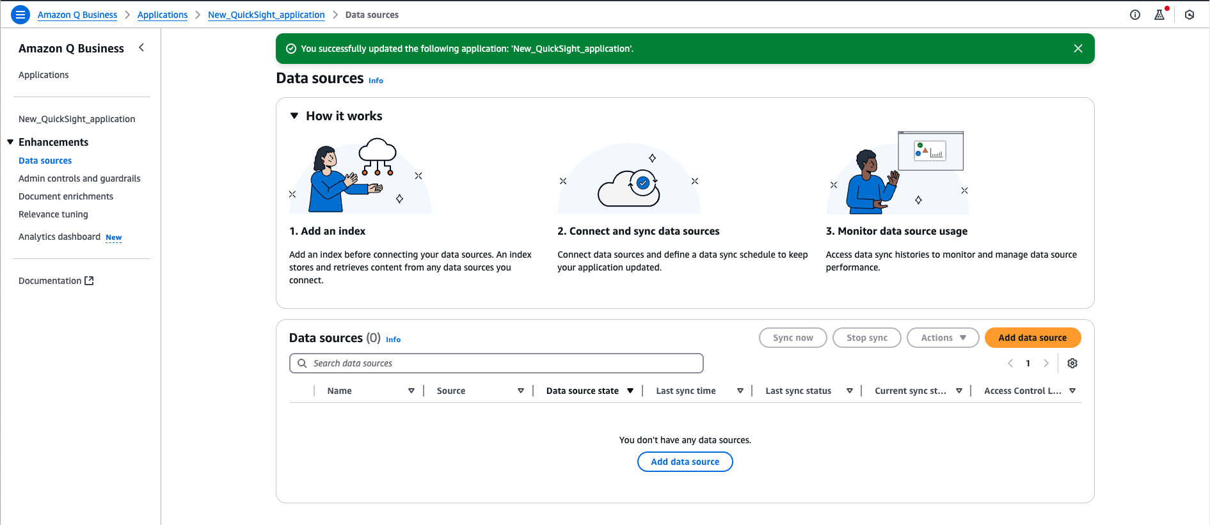Screen dimensions: 1210x525
Task: Open table preferences gear icon
Action: click(1072, 363)
